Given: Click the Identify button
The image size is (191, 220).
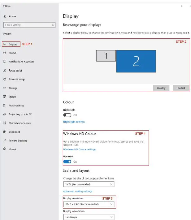Looking at the screenshot, I should coord(161,88).
